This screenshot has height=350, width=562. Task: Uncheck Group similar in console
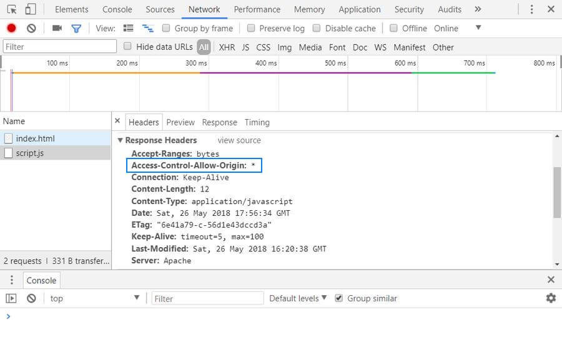(x=338, y=298)
